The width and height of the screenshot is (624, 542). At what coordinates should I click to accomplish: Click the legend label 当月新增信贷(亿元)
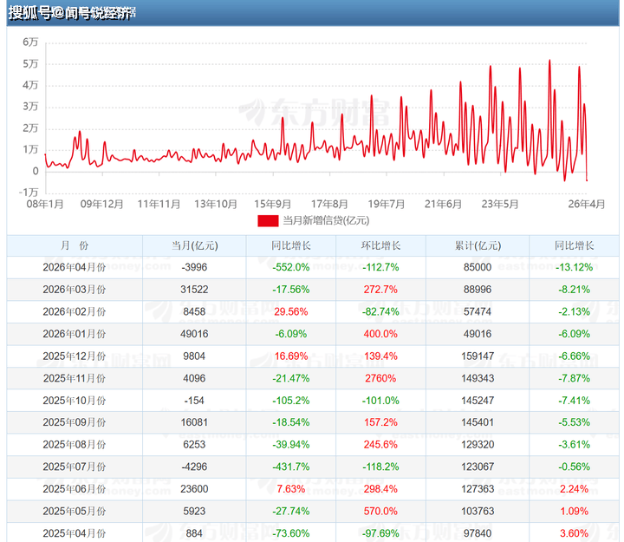pos(326,220)
